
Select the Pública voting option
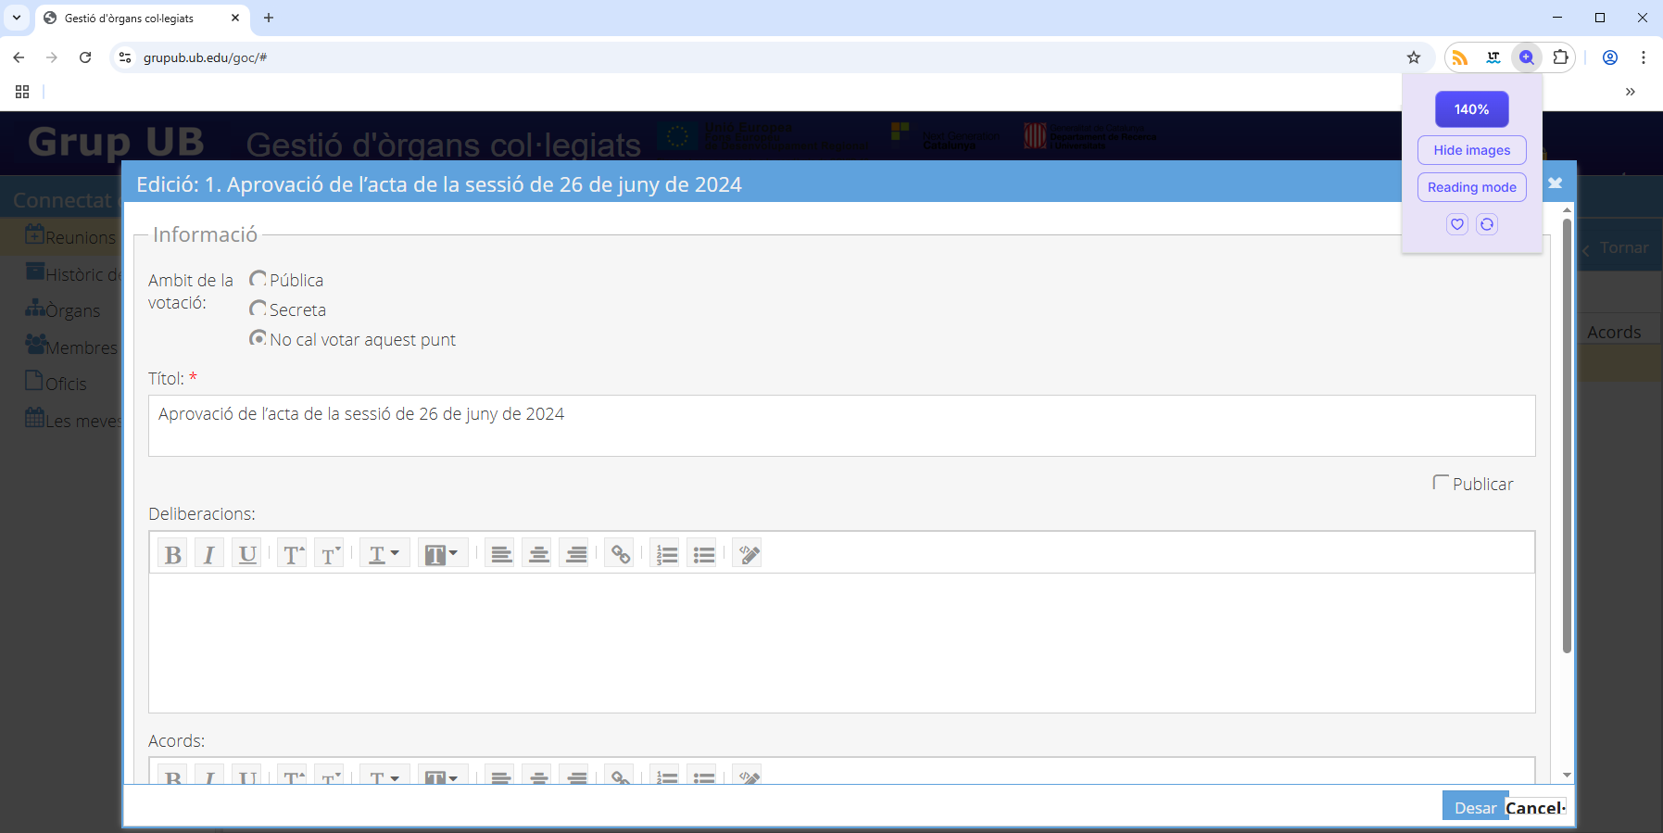click(x=258, y=279)
